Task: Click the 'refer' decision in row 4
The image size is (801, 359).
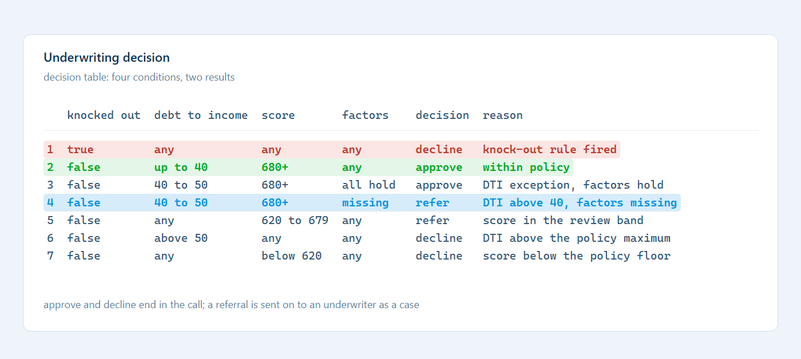Action: point(432,203)
